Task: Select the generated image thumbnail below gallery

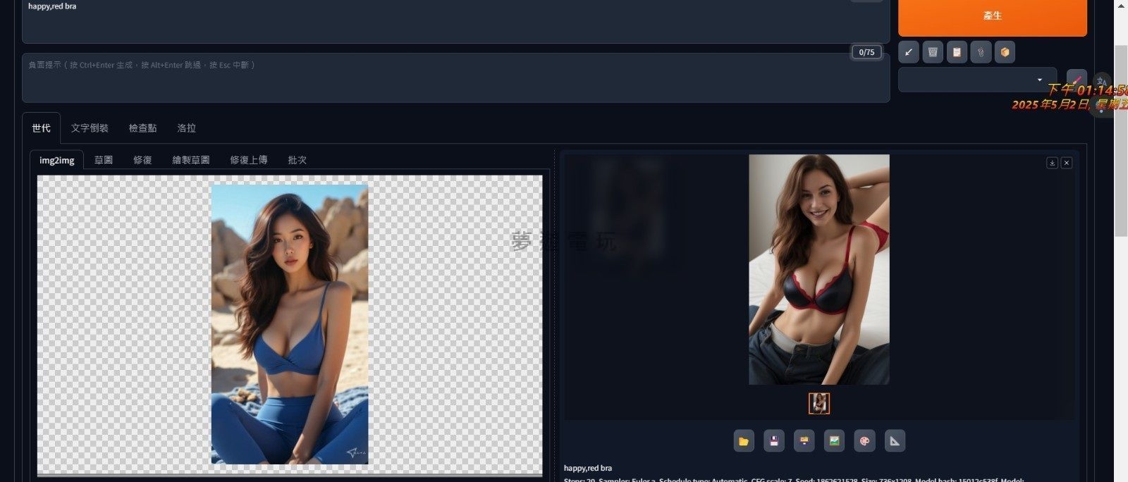Action: click(x=819, y=403)
